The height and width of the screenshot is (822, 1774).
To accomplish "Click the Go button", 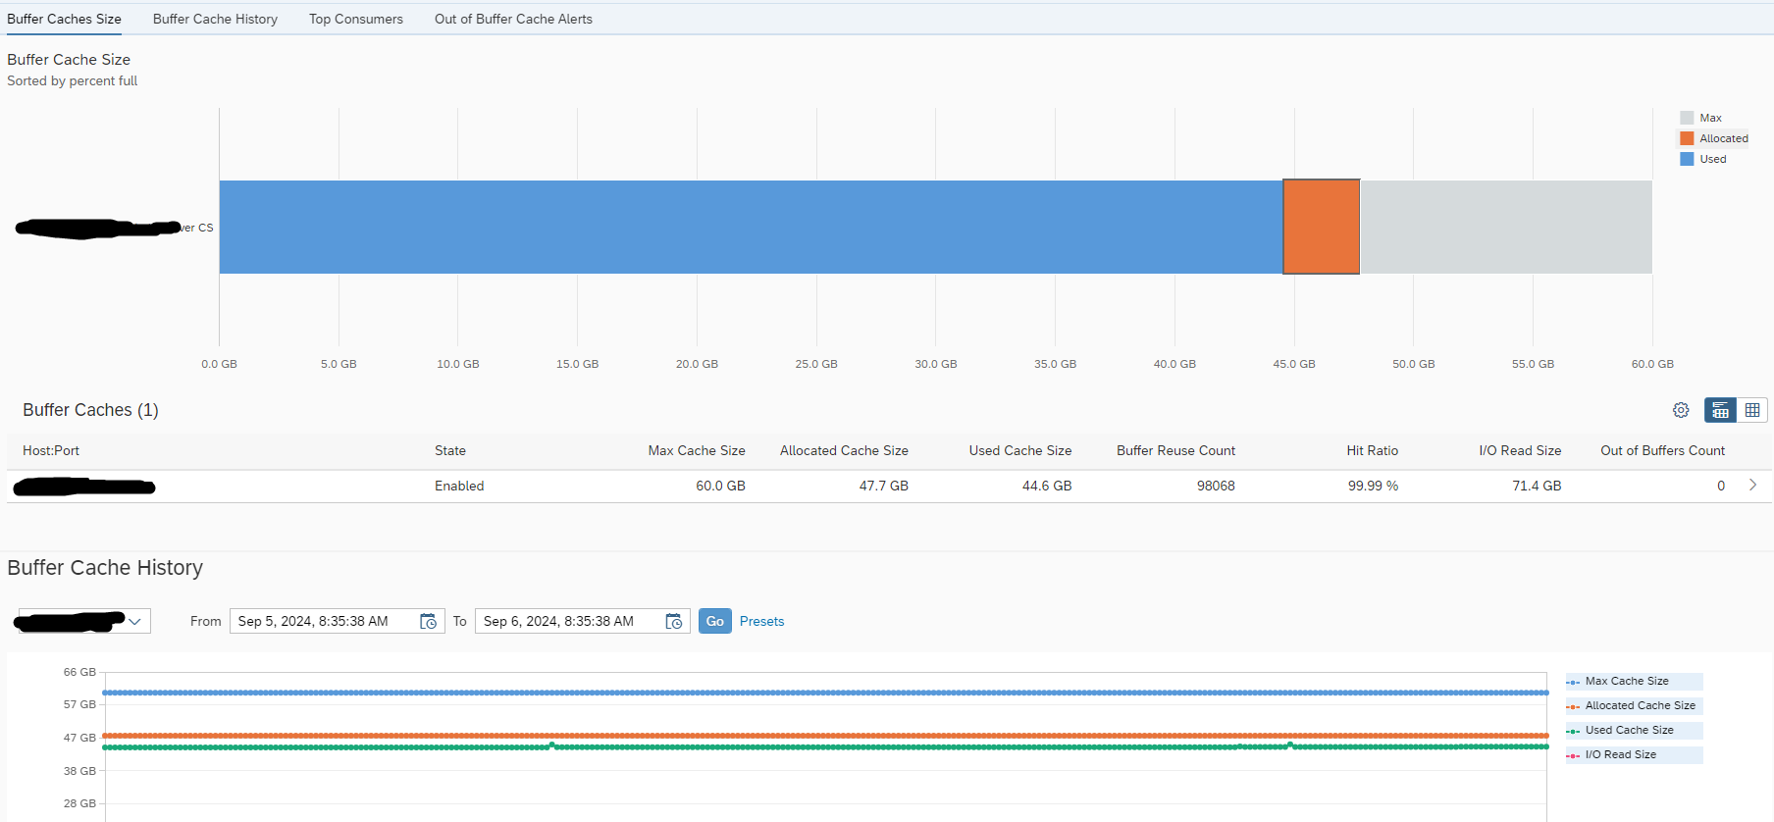I will point(715,621).
